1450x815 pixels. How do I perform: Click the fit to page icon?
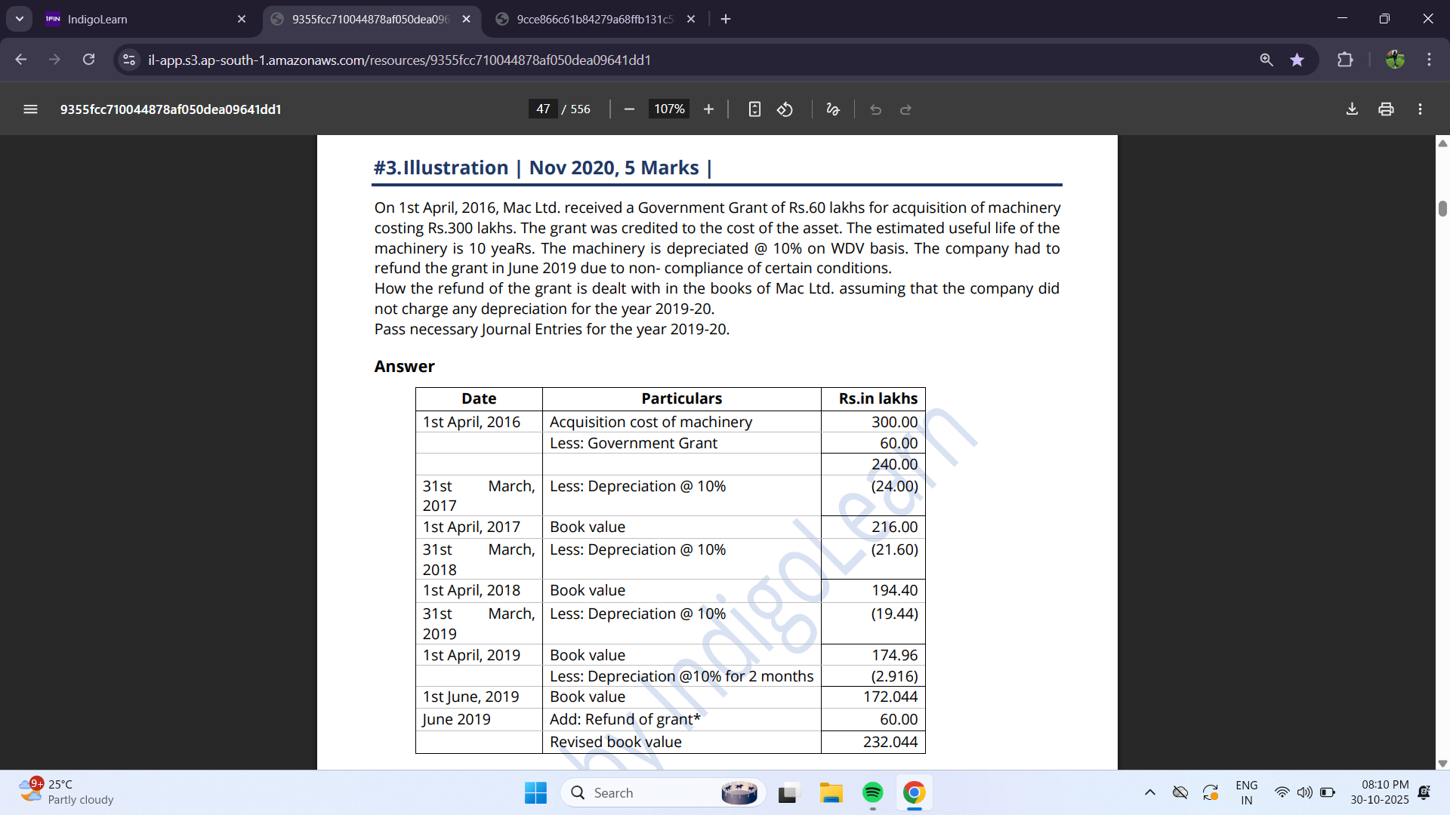coord(754,109)
